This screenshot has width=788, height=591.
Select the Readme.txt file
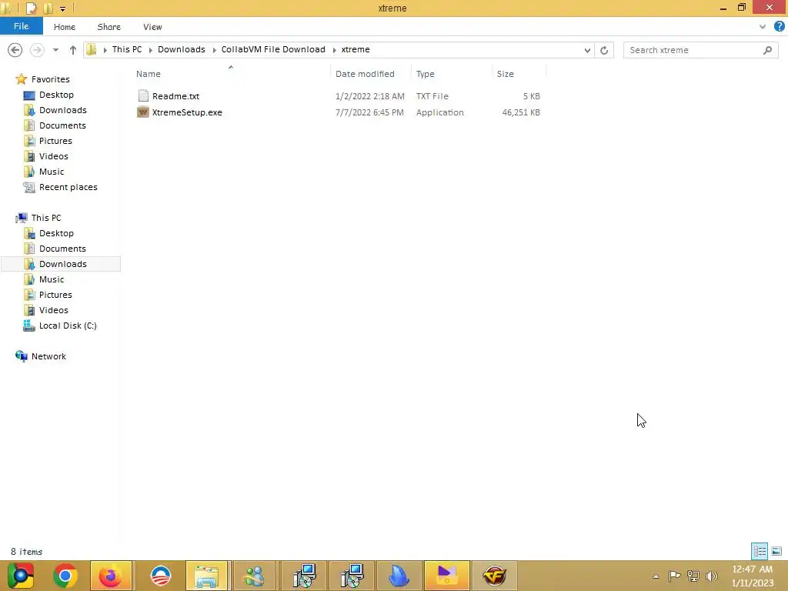coord(175,96)
